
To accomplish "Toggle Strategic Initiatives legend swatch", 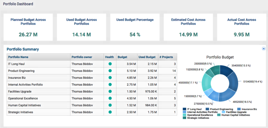I will coord(184,118).
